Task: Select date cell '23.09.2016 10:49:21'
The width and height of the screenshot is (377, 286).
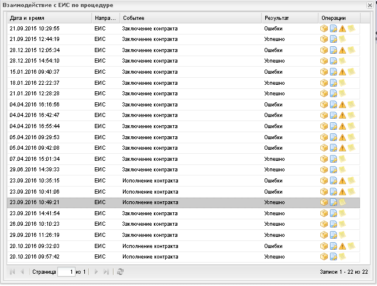Action: (x=35, y=202)
